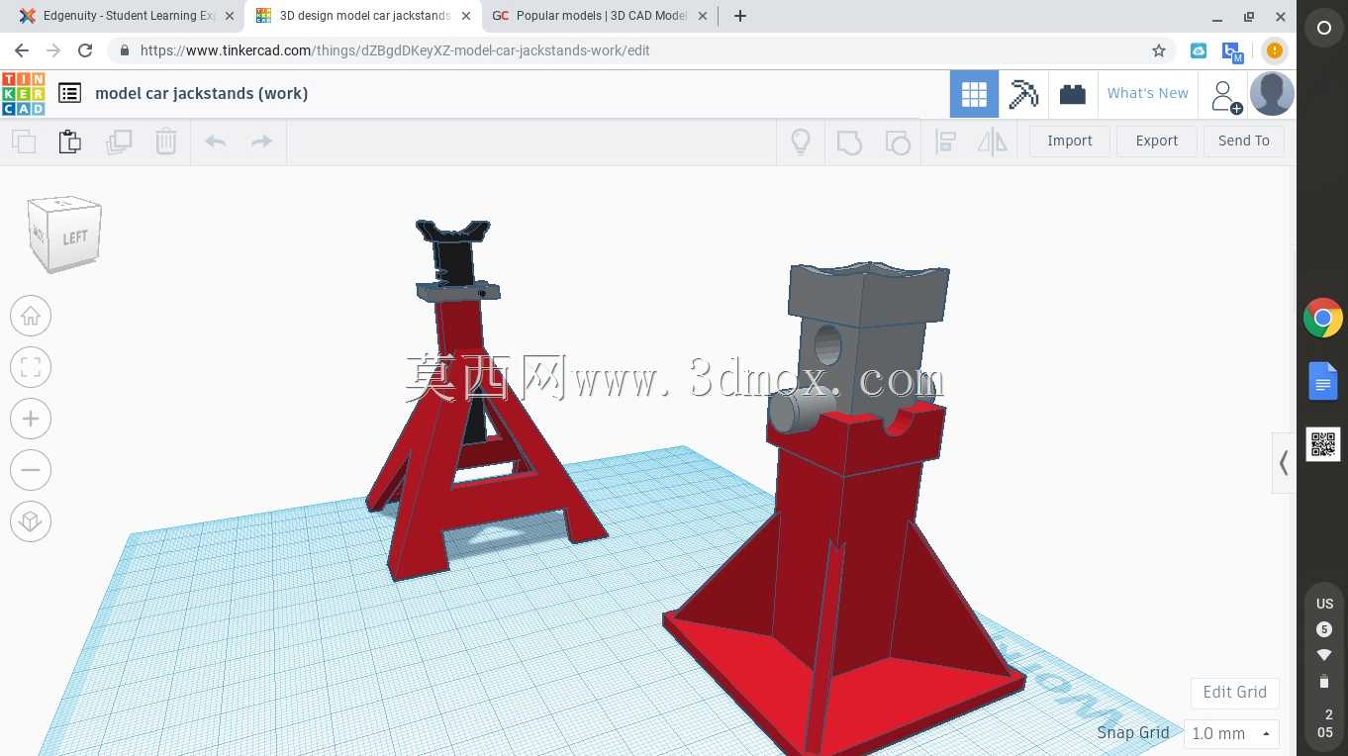Click the Duplicate toolbar icon
Image resolution: width=1348 pixels, height=756 pixels.
[119, 142]
